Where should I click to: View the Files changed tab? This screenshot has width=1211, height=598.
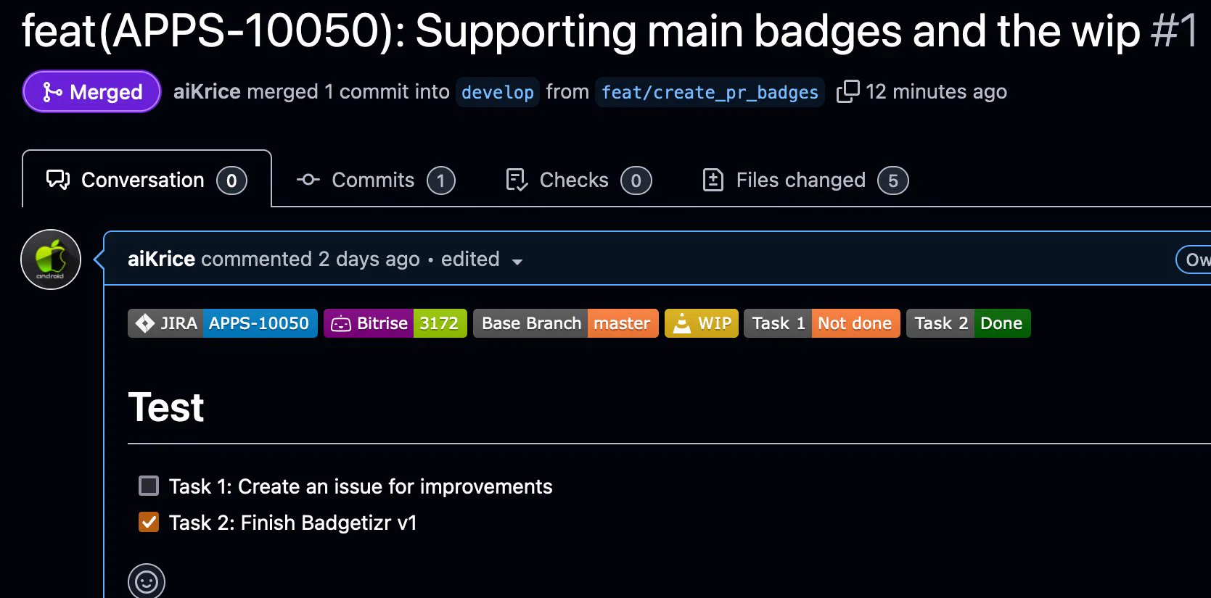pos(805,180)
